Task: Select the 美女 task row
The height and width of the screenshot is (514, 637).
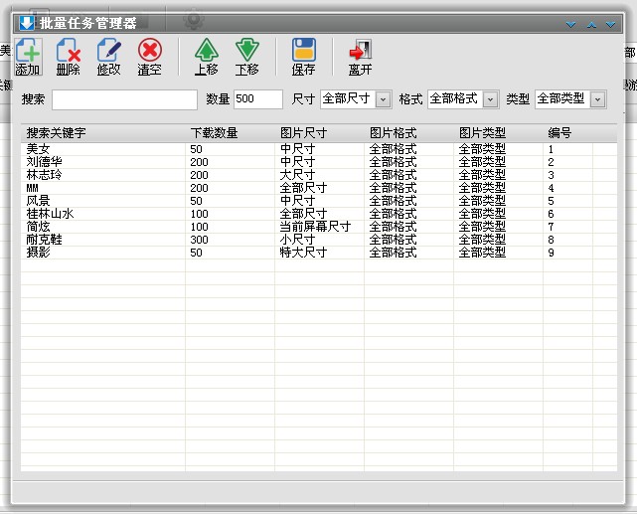Action: pyautogui.click(x=319, y=149)
